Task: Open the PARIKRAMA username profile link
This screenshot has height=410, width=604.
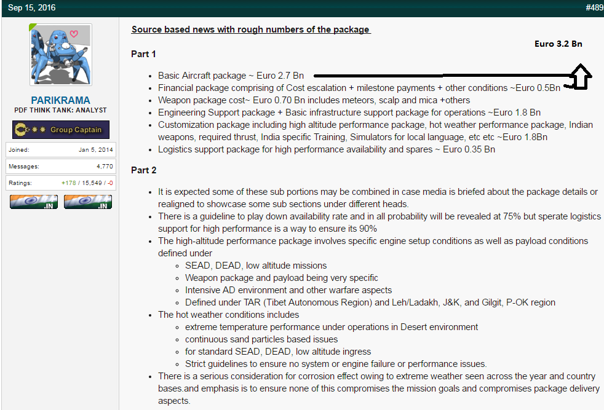Action: (60, 100)
